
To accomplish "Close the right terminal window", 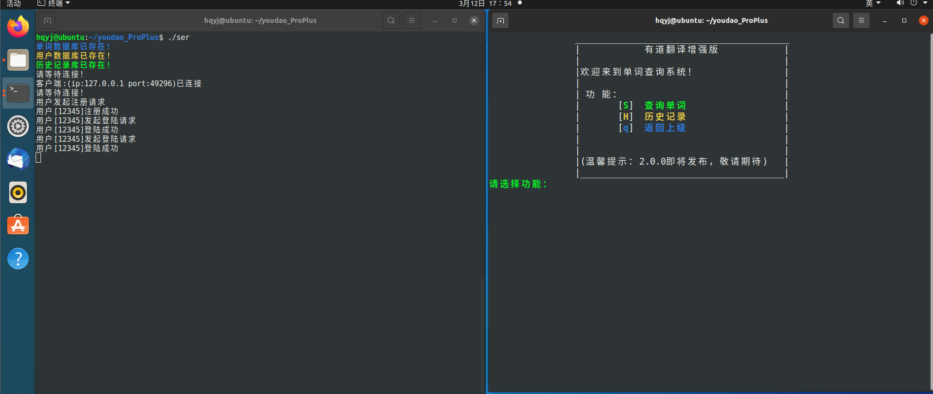I will click(x=924, y=20).
